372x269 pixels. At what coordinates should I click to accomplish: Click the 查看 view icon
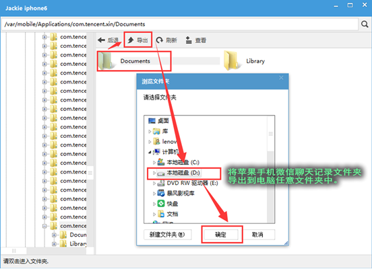(189, 40)
